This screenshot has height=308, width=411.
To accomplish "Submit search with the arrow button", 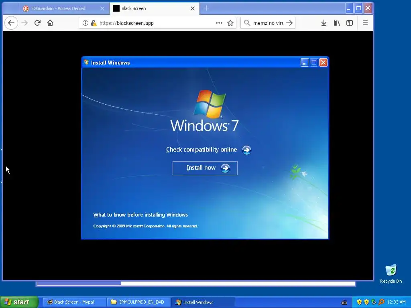I will coord(289,23).
